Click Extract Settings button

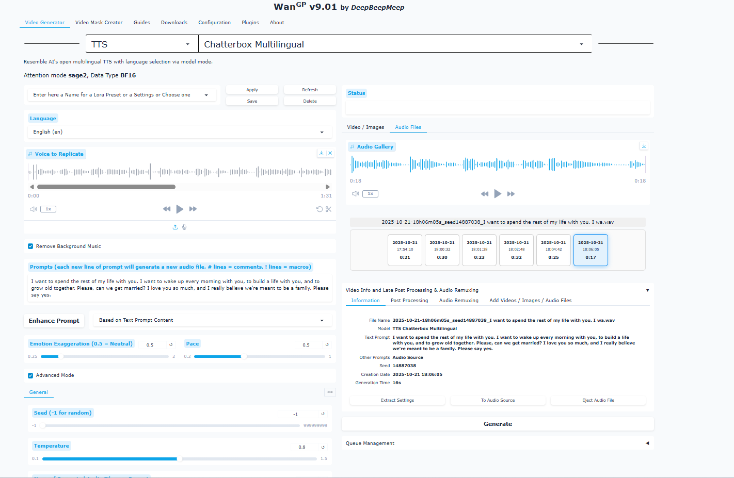click(x=397, y=400)
